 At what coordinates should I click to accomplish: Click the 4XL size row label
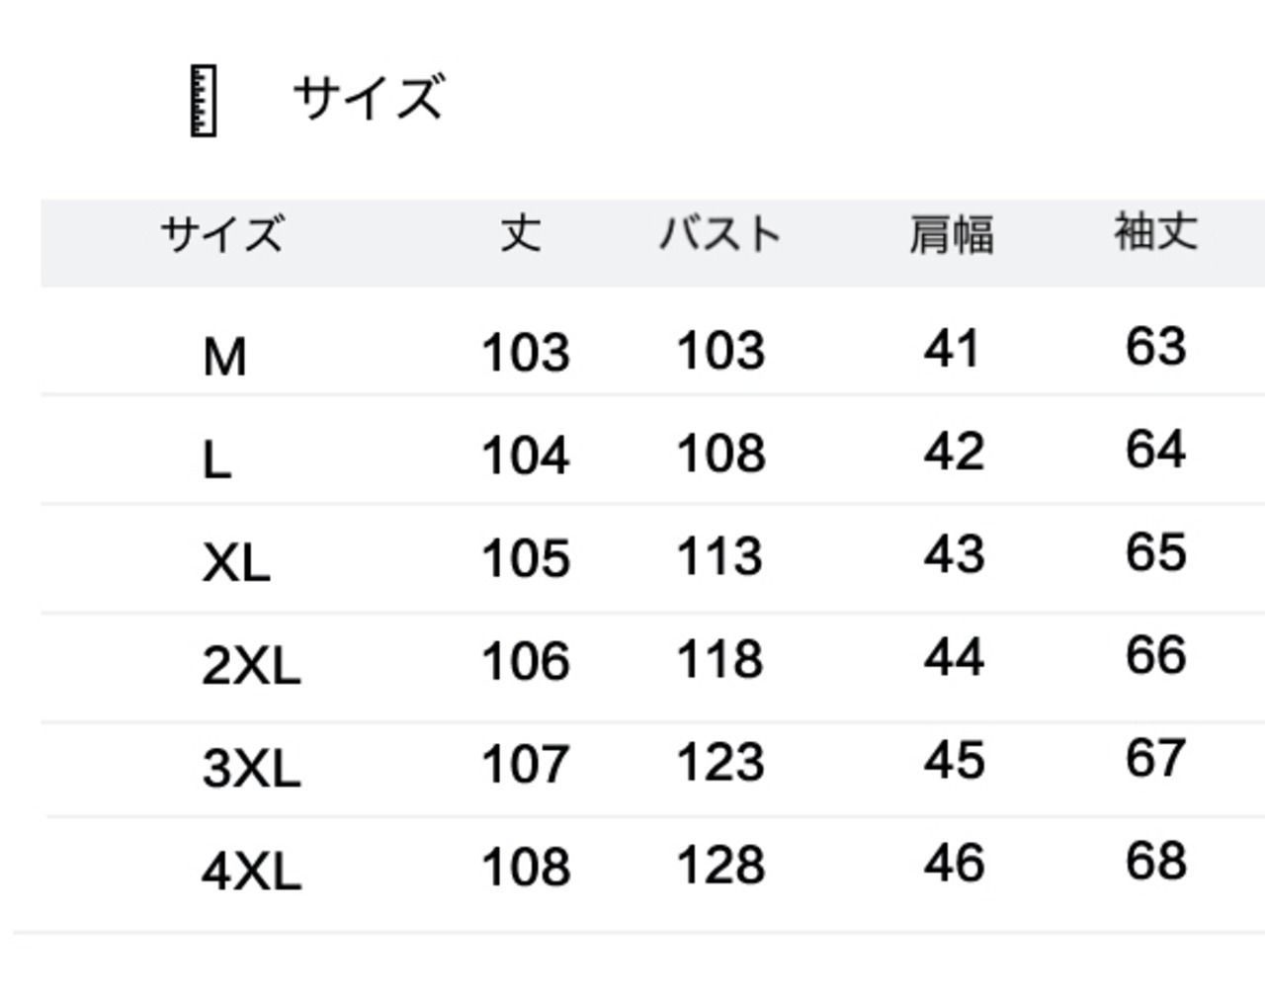[x=251, y=872]
